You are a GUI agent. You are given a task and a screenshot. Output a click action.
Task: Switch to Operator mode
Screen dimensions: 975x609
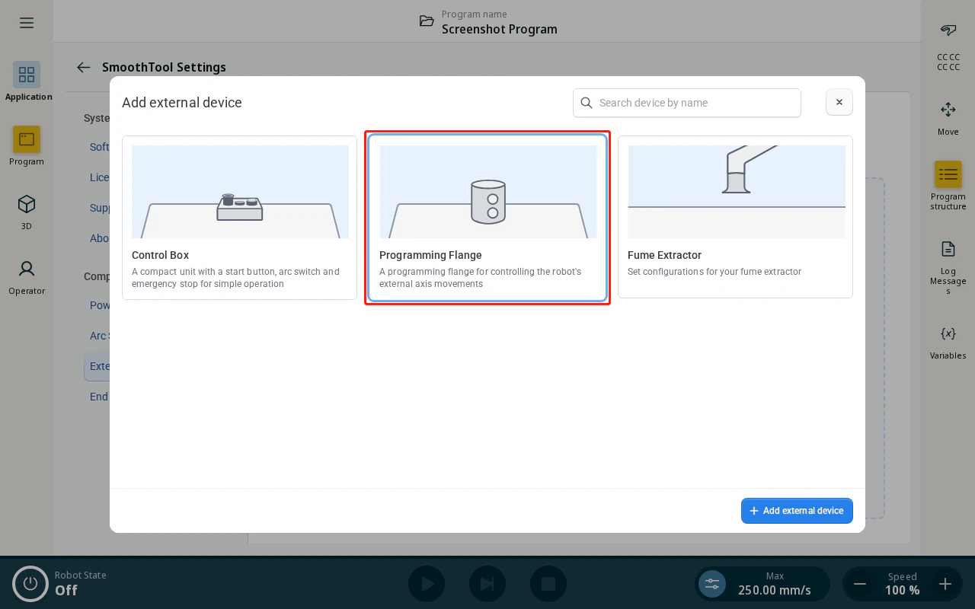click(27, 276)
